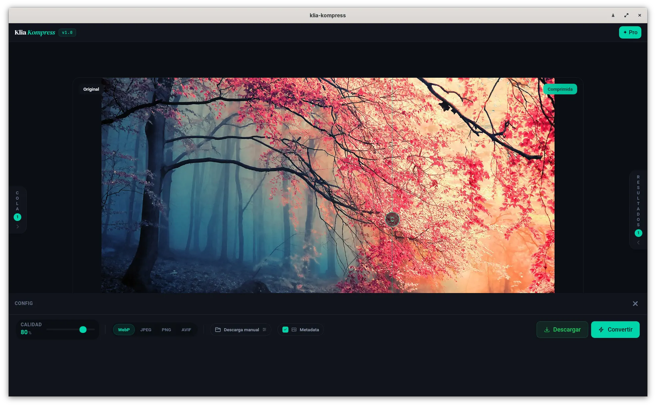Choose AVIF as output format
The width and height of the screenshot is (656, 406).
[x=186, y=330]
